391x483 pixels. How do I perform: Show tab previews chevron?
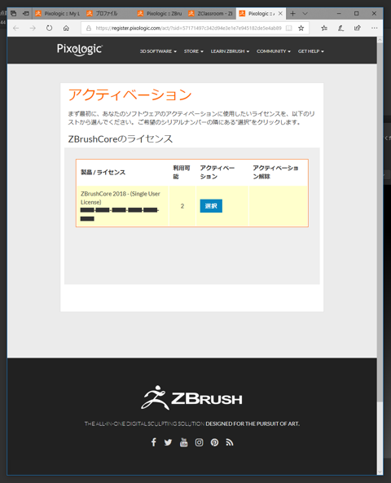click(x=305, y=14)
